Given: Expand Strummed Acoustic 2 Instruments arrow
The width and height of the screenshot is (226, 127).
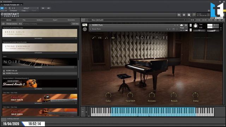Looking at the screenshot, I should coord(76,89).
